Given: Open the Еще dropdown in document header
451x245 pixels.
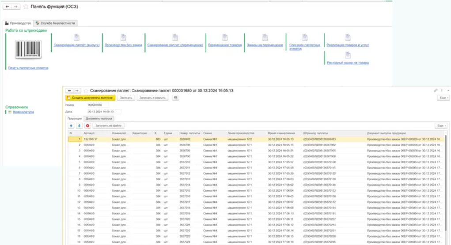Looking at the screenshot, I should pyautogui.click(x=443, y=97).
